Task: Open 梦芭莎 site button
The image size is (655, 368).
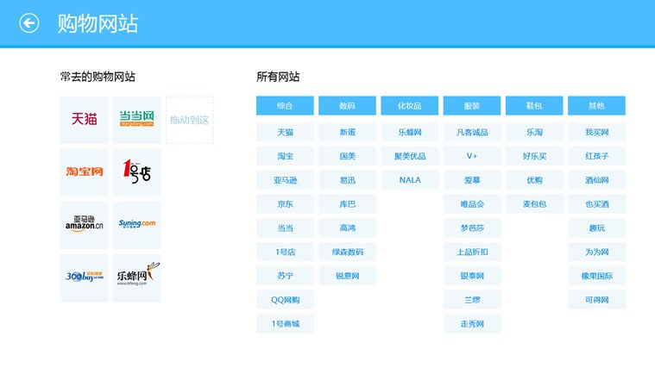Action: pos(472,228)
